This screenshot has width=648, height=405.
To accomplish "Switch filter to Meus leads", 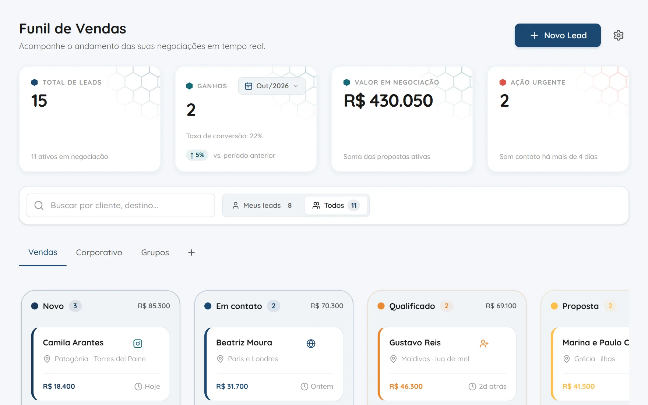I will click(x=263, y=205).
